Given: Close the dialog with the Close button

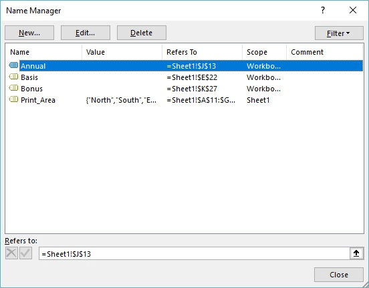Looking at the screenshot, I should click(339, 275).
